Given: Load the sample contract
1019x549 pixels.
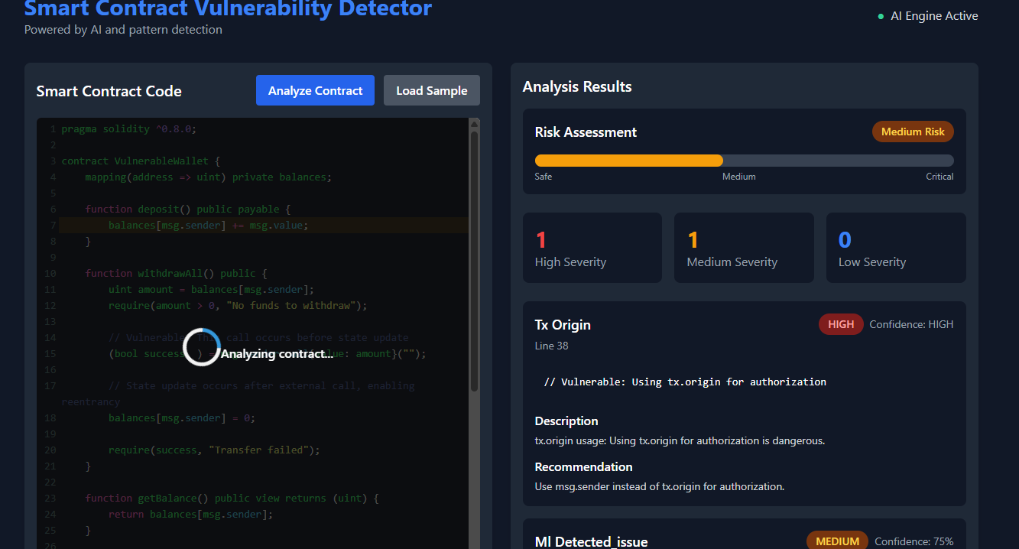Looking at the screenshot, I should (432, 90).
